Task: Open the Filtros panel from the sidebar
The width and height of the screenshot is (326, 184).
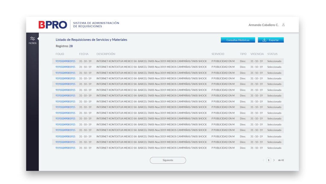Action: point(33,40)
